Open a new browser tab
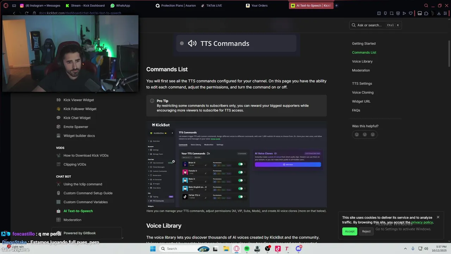 coord(336,6)
